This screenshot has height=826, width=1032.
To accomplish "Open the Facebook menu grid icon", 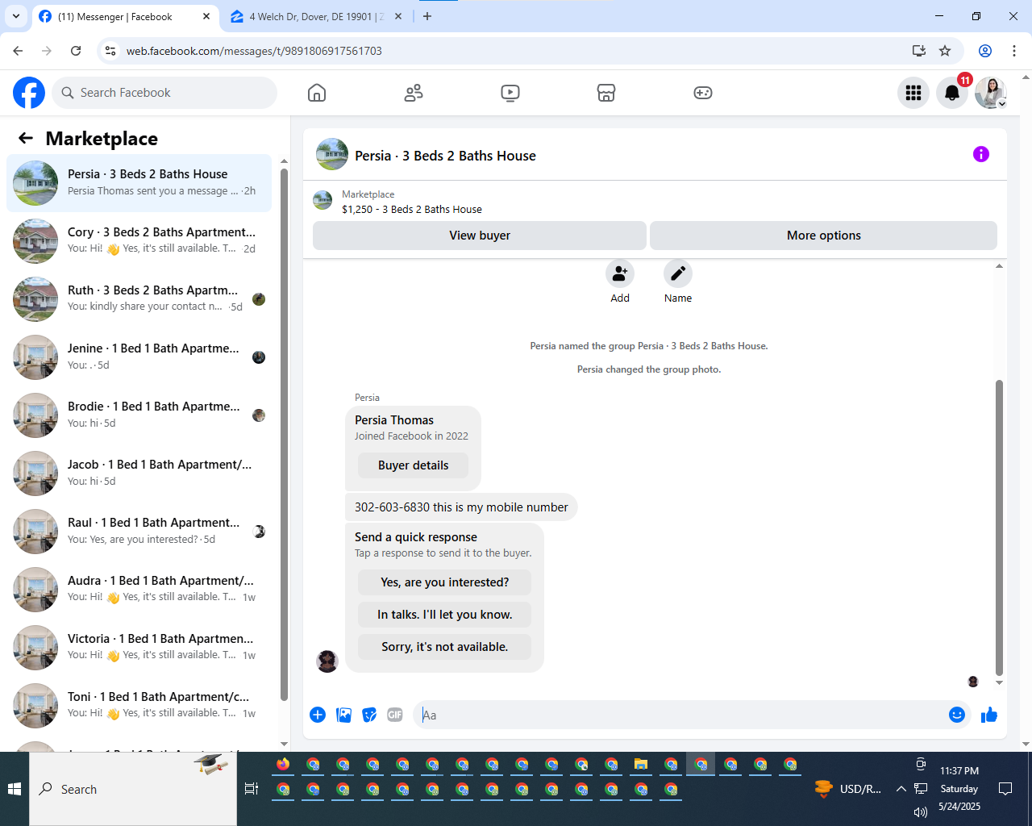I will click(913, 93).
